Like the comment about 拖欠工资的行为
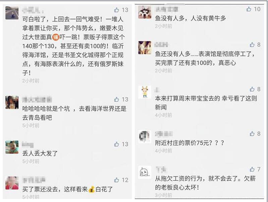 tap(252, 169)
